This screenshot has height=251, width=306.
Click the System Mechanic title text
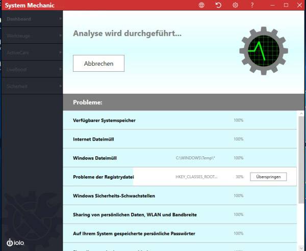(30, 5)
